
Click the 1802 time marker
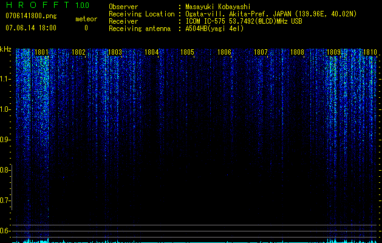[x=79, y=52]
